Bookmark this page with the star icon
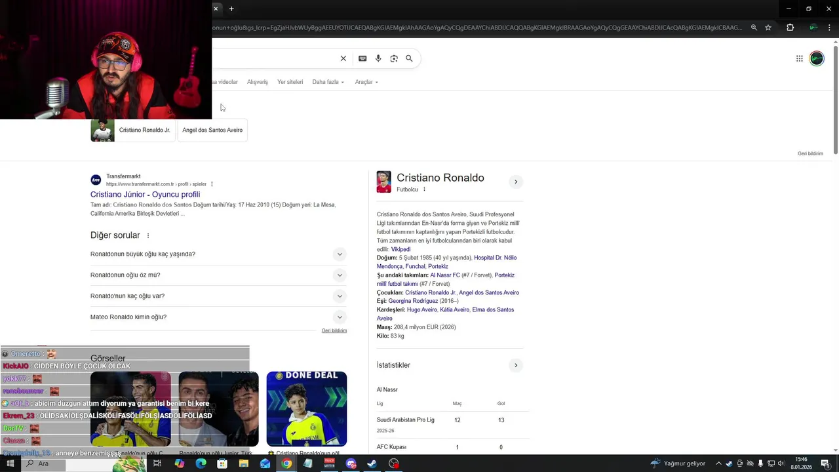This screenshot has height=472, width=839. [x=768, y=28]
